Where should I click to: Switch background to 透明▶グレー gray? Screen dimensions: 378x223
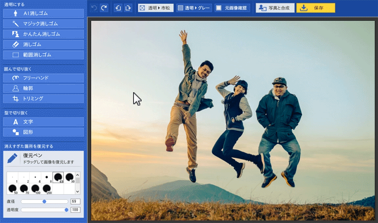[x=192, y=8]
